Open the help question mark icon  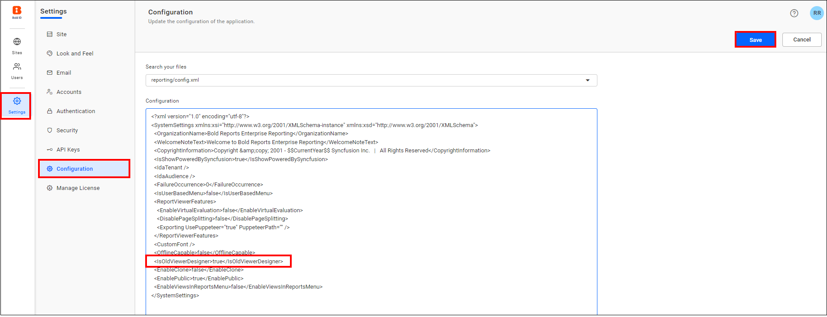(794, 13)
